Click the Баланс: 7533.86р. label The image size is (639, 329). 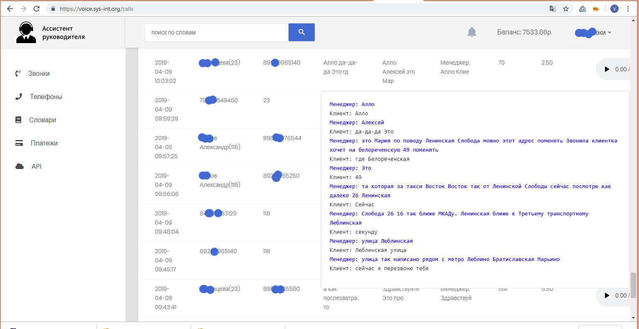pos(524,32)
